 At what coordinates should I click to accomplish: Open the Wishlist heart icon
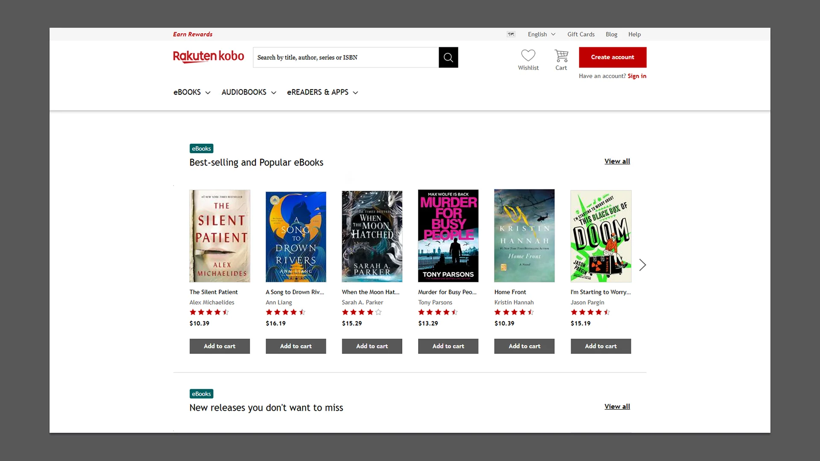(x=528, y=55)
